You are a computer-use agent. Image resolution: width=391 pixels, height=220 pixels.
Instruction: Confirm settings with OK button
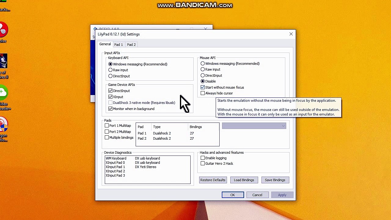[x=233, y=195]
